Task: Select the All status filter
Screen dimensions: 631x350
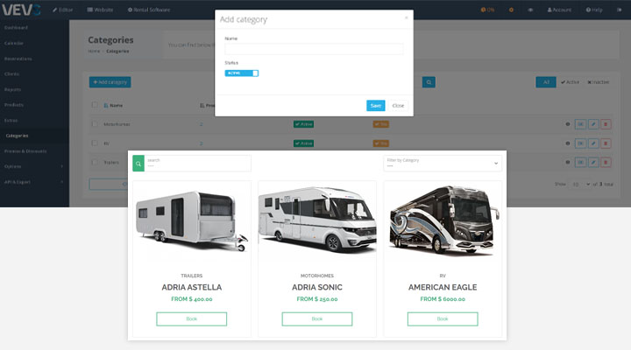Action: coord(546,82)
